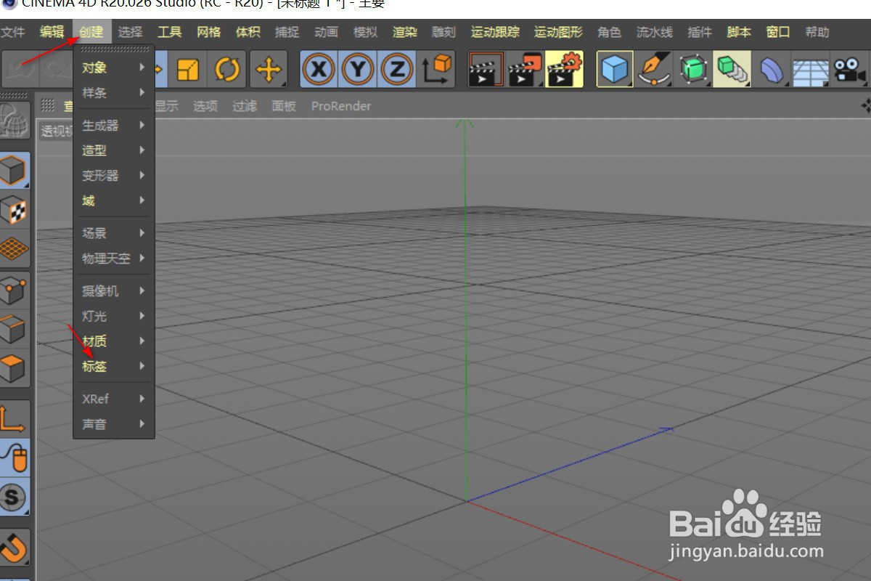Open viewport 过滤 menu
Image resolution: width=871 pixels, height=581 pixels.
click(x=245, y=106)
